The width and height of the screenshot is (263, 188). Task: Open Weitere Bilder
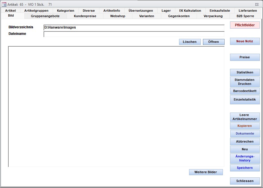(x=206, y=172)
